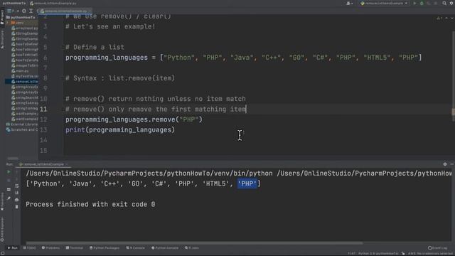Viewport: 455px width, 256px height.
Task: Click expand/collapse all icon in the Project panel
Action: tap(31, 11)
